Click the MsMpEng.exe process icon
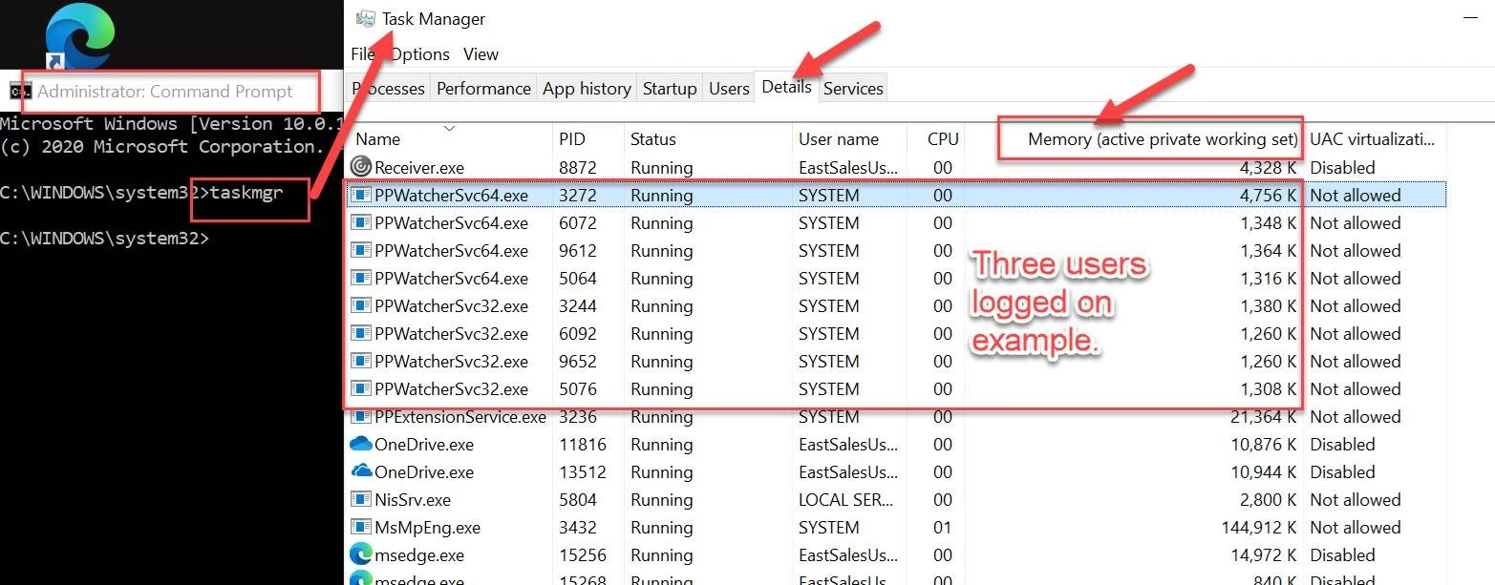This screenshot has width=1495, height=585. pos(360,527)
